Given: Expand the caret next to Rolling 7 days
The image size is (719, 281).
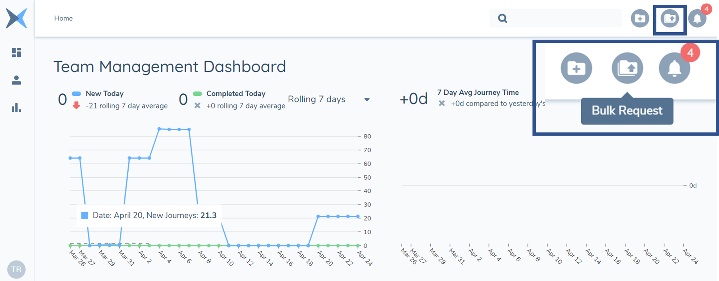Looking at the screenshot, I should (x=367, y=100).
